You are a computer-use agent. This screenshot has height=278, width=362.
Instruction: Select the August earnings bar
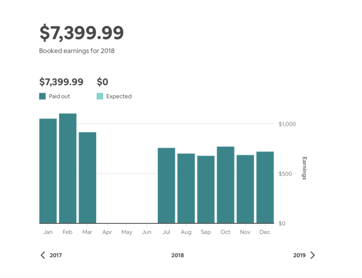tap(186, 188)
